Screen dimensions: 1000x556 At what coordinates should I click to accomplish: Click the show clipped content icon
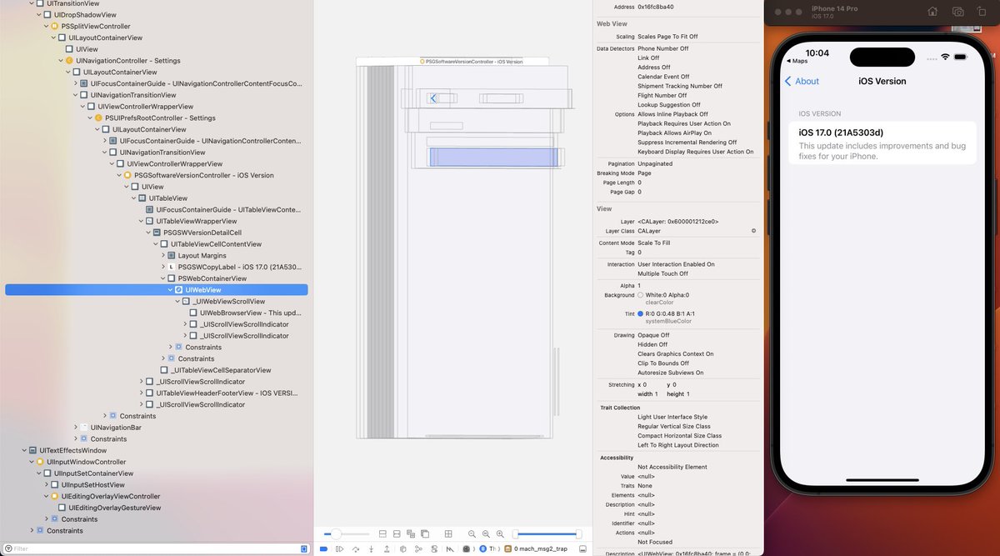coord(382,533)
